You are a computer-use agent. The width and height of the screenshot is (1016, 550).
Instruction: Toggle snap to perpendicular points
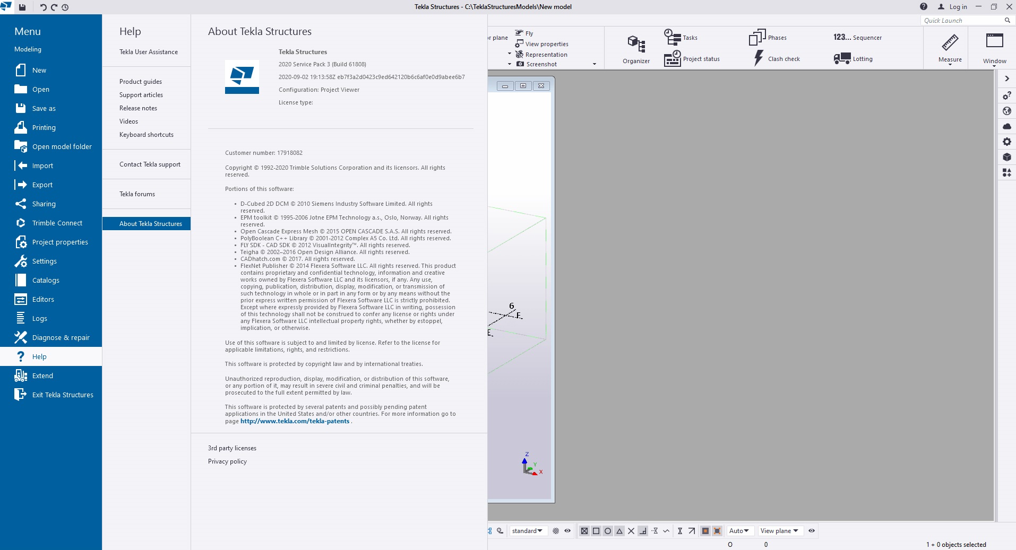642,530
